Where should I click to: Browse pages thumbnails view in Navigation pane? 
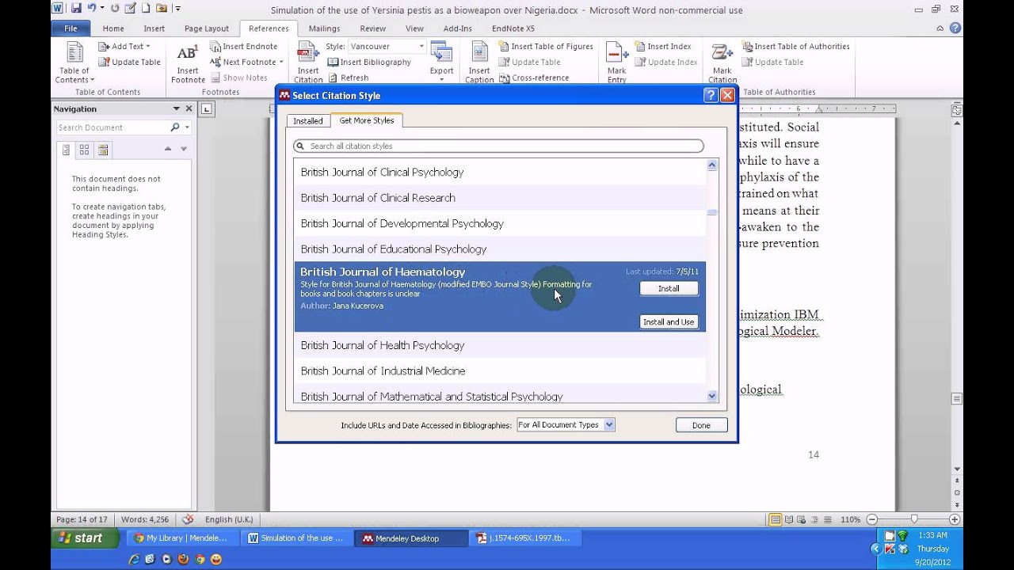pyautogui.click(x=84, y=149)
